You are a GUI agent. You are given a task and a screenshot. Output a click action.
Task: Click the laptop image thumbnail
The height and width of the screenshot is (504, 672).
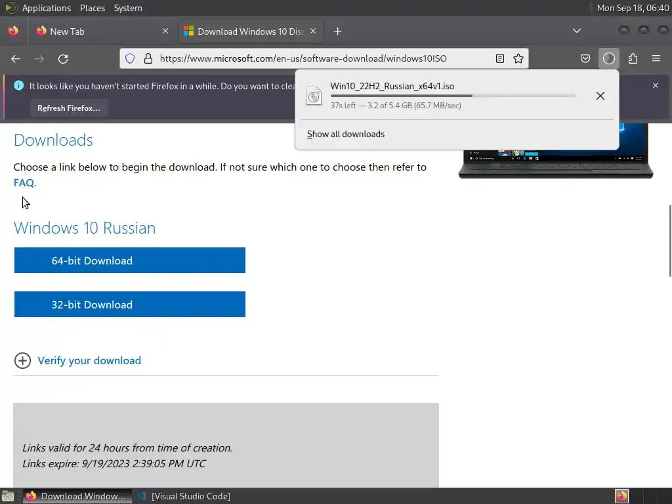(555, 151)
